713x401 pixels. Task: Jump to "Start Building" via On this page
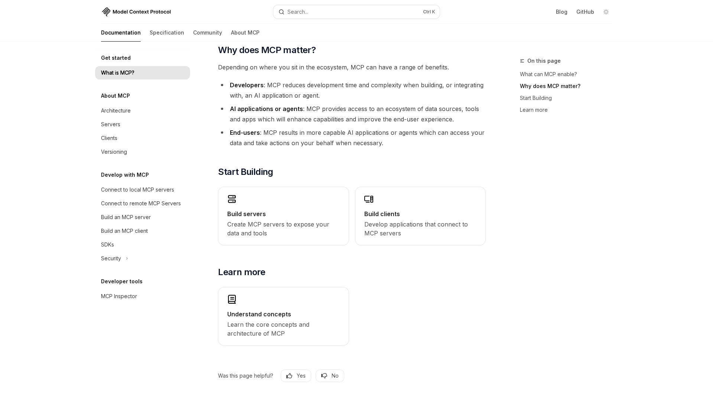[x=535, y=98]
